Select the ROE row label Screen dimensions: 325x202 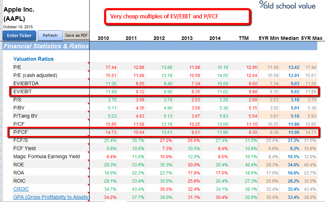[19, 165]
